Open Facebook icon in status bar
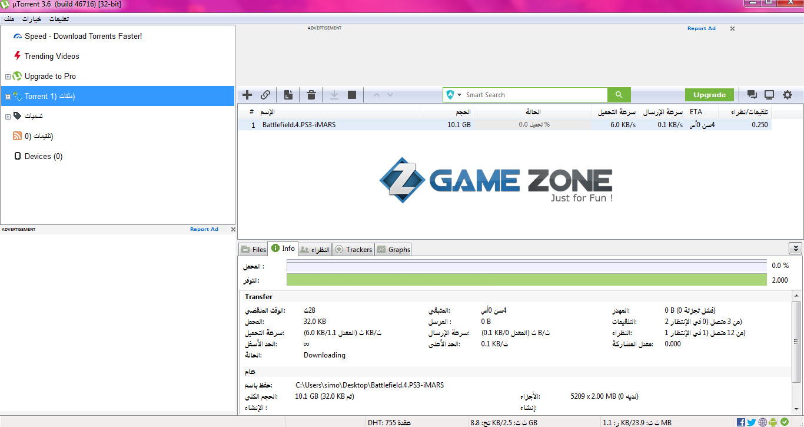Image resolution: width=804 pixels, height=427 pixels. pos(741,422)
